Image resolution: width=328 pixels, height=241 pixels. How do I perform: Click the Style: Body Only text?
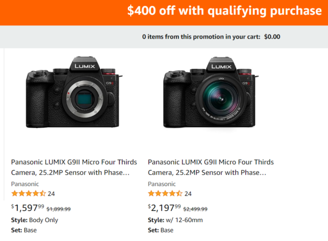[x=34, y=220]
